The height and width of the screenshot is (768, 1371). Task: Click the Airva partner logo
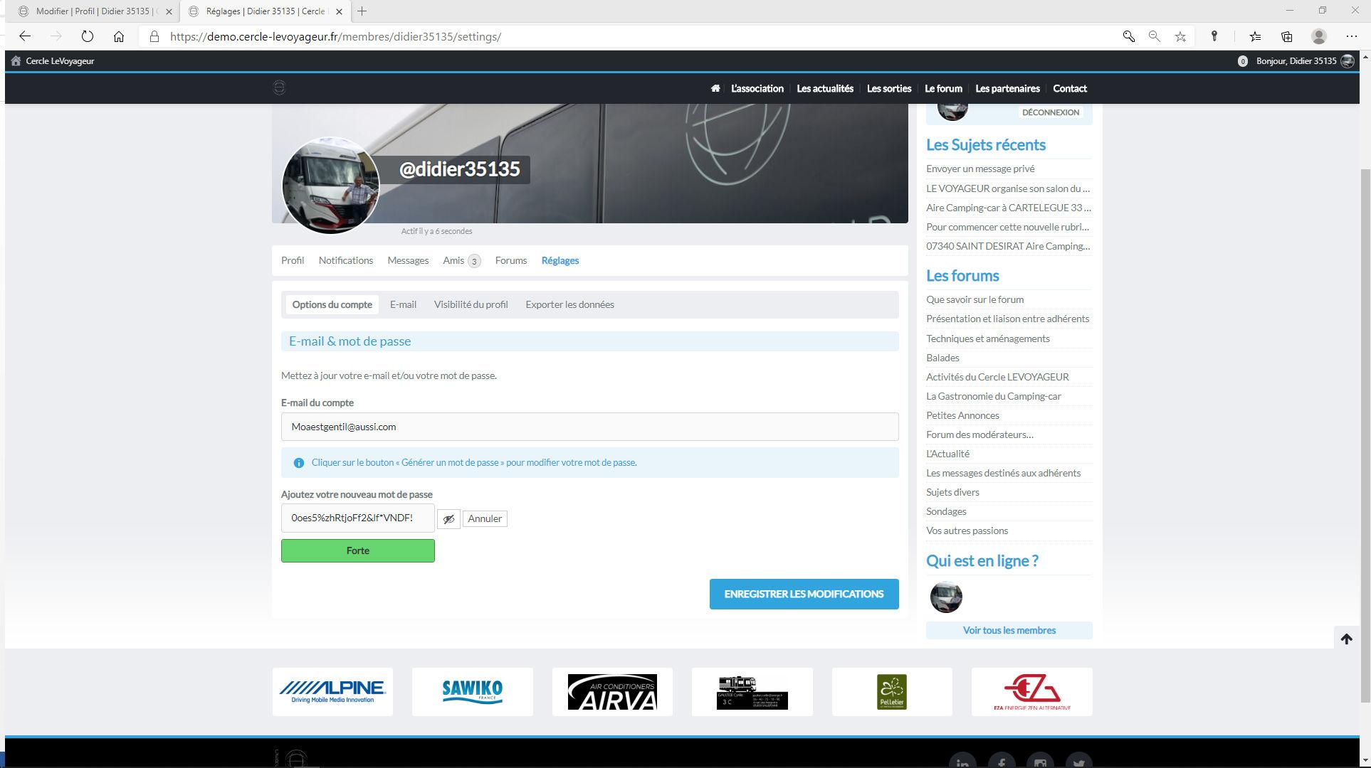point(612,691)
